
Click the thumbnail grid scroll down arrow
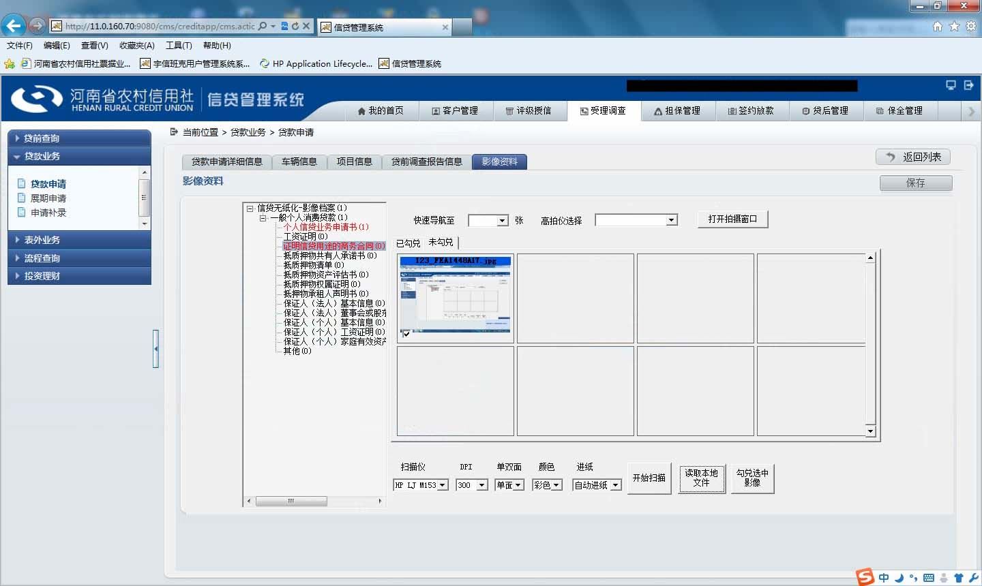(x=870, y=431)
